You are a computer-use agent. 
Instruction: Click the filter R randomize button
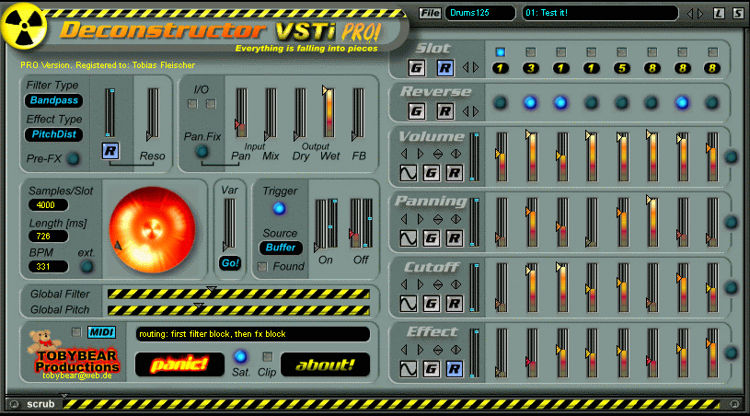click(x=110, y=151)
